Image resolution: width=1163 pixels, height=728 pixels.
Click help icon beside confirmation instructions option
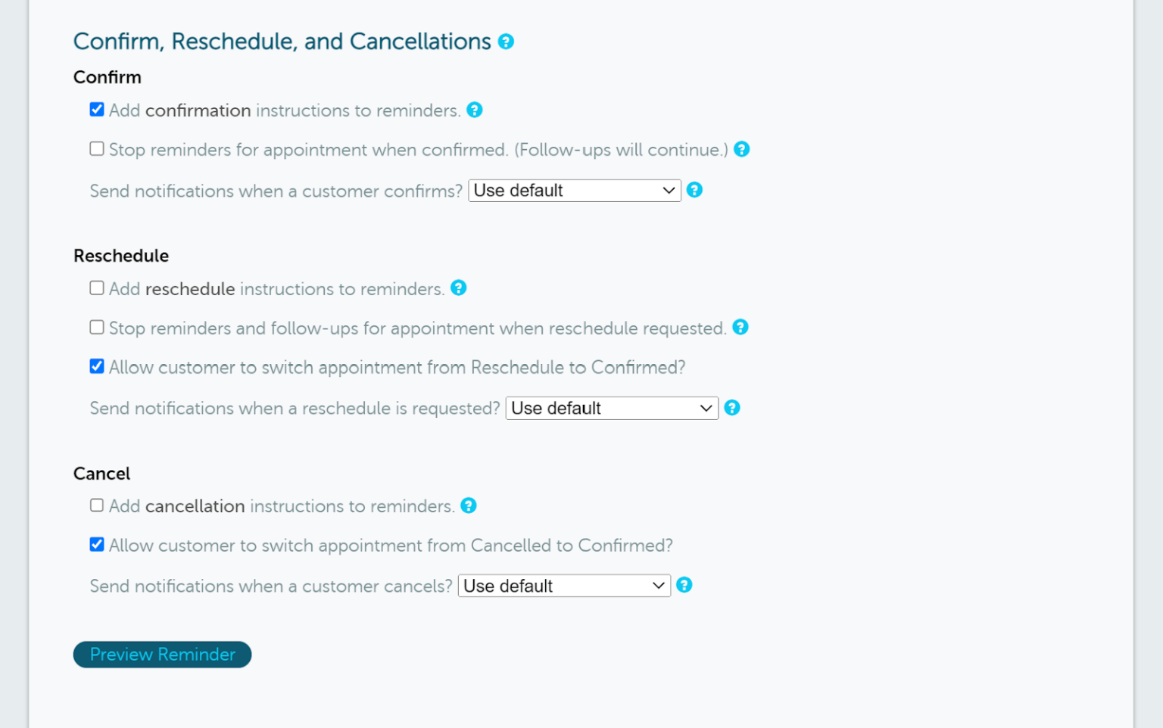point(475,110)
